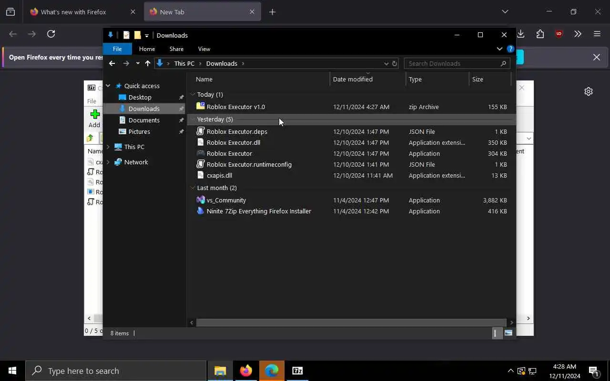The width and height of the screenshot is (610, 381).
Task: Open the File ribbon tab
Action: pyautogui.click(x=117, y=49)
